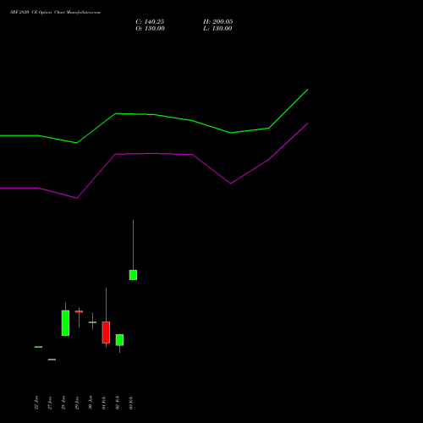Click the magenta lower band line
This screenshot has height=423, width=423.
[x=154, y=154]
